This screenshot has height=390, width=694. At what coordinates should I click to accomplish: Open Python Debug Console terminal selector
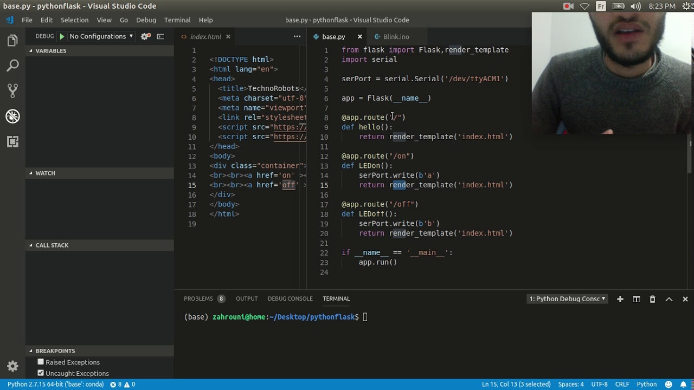click(x=568, y=299)
